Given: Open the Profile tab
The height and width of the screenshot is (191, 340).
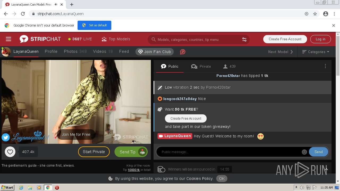Looking at the screenshot, I should tap(51, 51).
